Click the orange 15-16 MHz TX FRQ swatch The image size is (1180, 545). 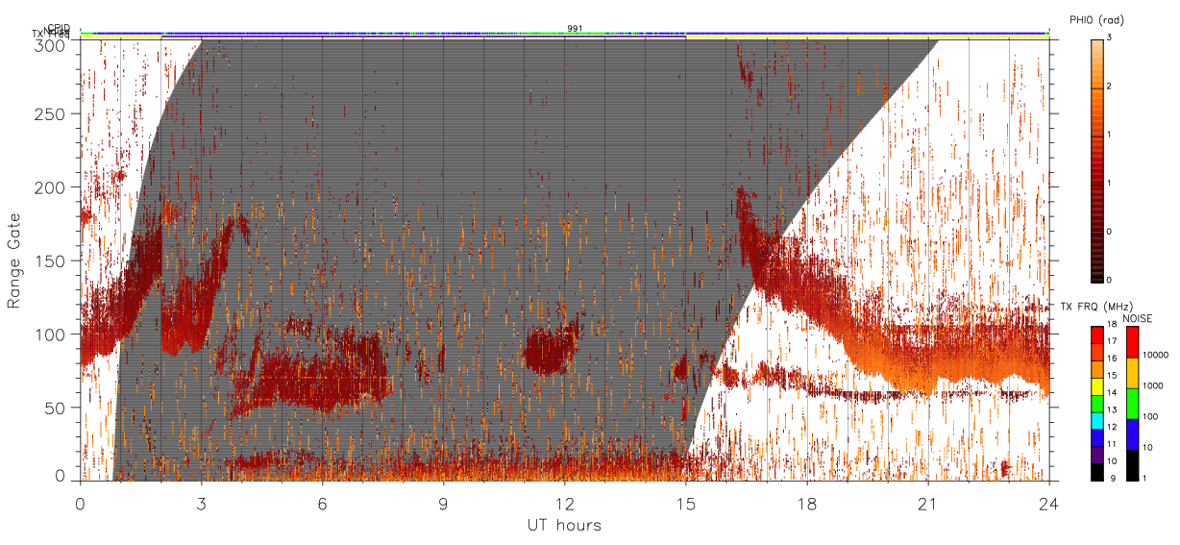click(1096, 369)
